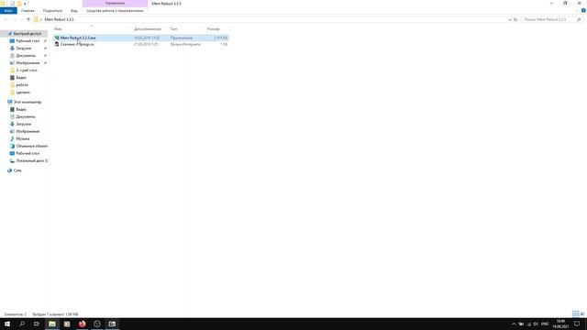Image resolution: width=587 pixels, height=330 pixels.
Task: Switch to details view layout
Action: 575,313
